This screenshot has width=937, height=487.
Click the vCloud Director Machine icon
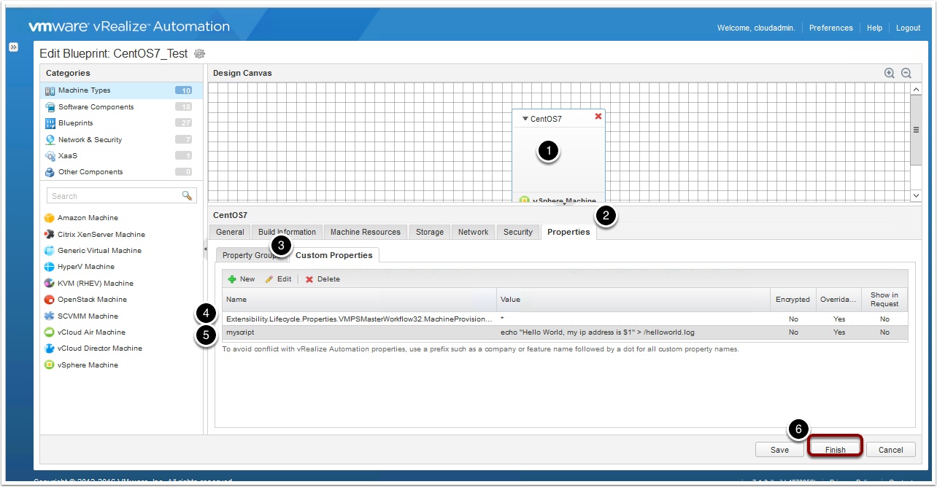(x=50, y=348)
